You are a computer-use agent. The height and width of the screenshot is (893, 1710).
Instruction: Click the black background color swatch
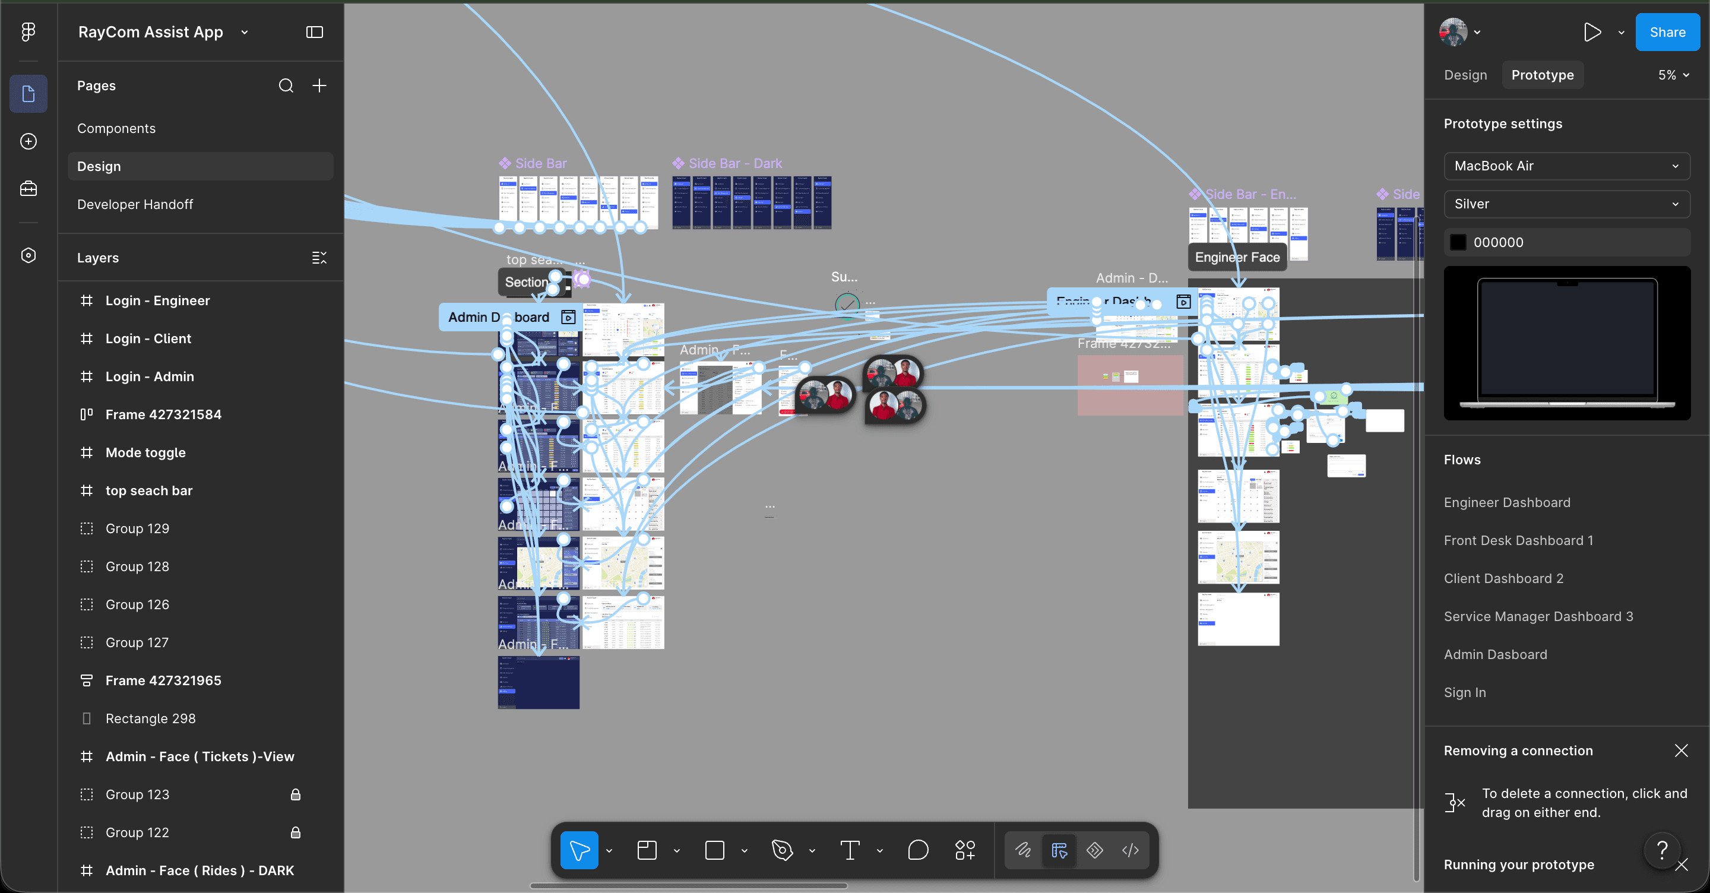tap(1458, 242)
